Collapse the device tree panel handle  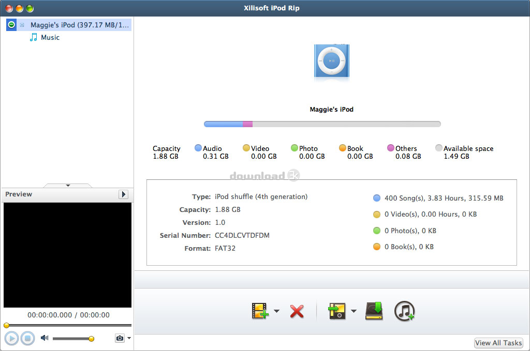[68, 186]
